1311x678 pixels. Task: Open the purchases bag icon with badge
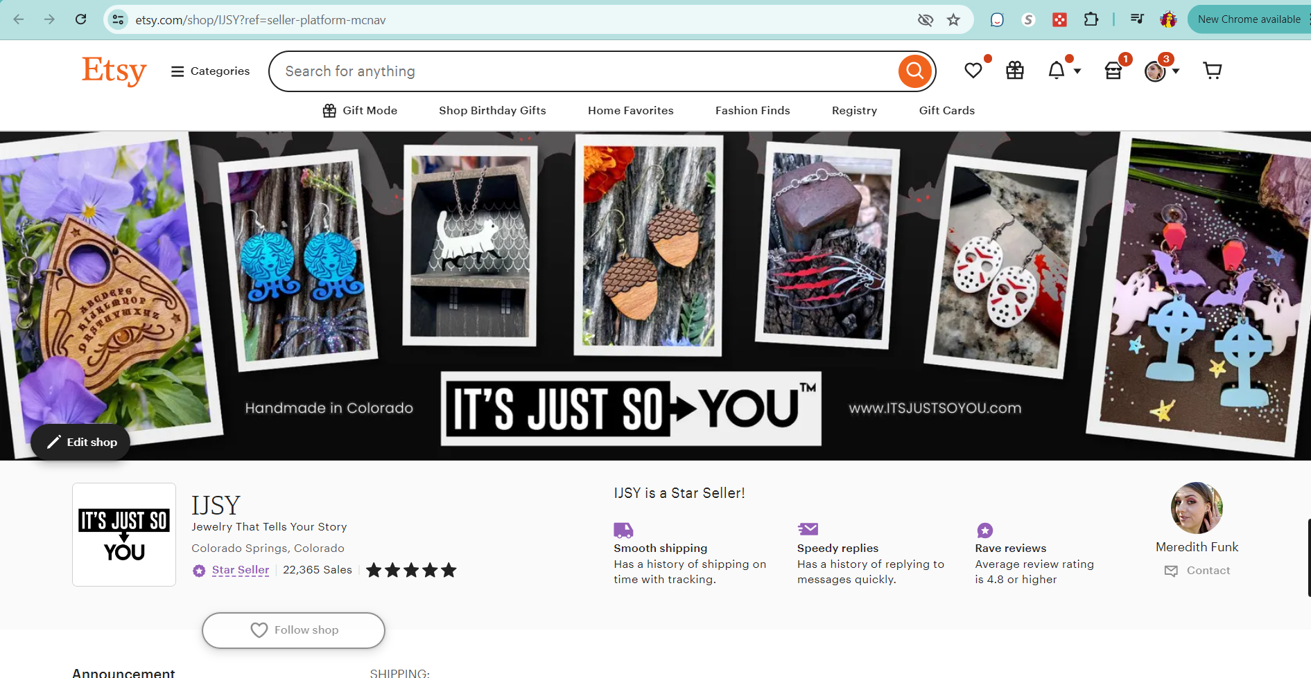1113,70
